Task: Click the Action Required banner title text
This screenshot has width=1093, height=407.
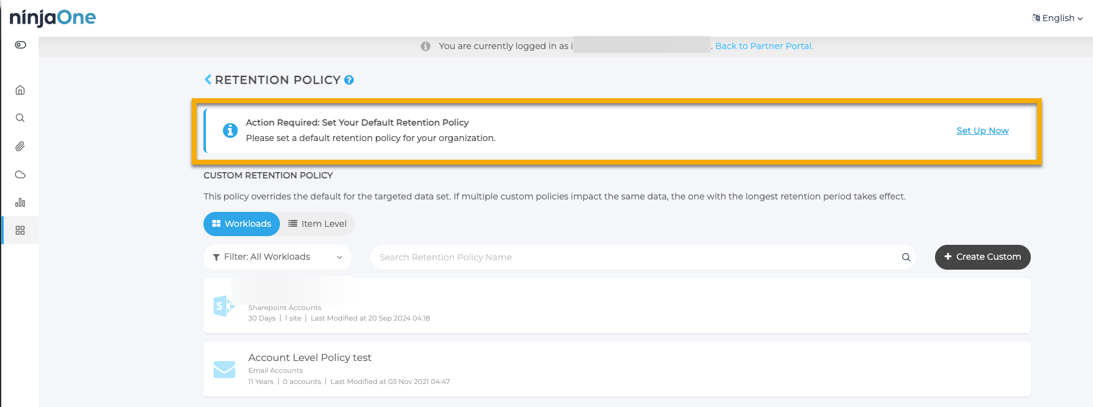Action: click(357, 122)
